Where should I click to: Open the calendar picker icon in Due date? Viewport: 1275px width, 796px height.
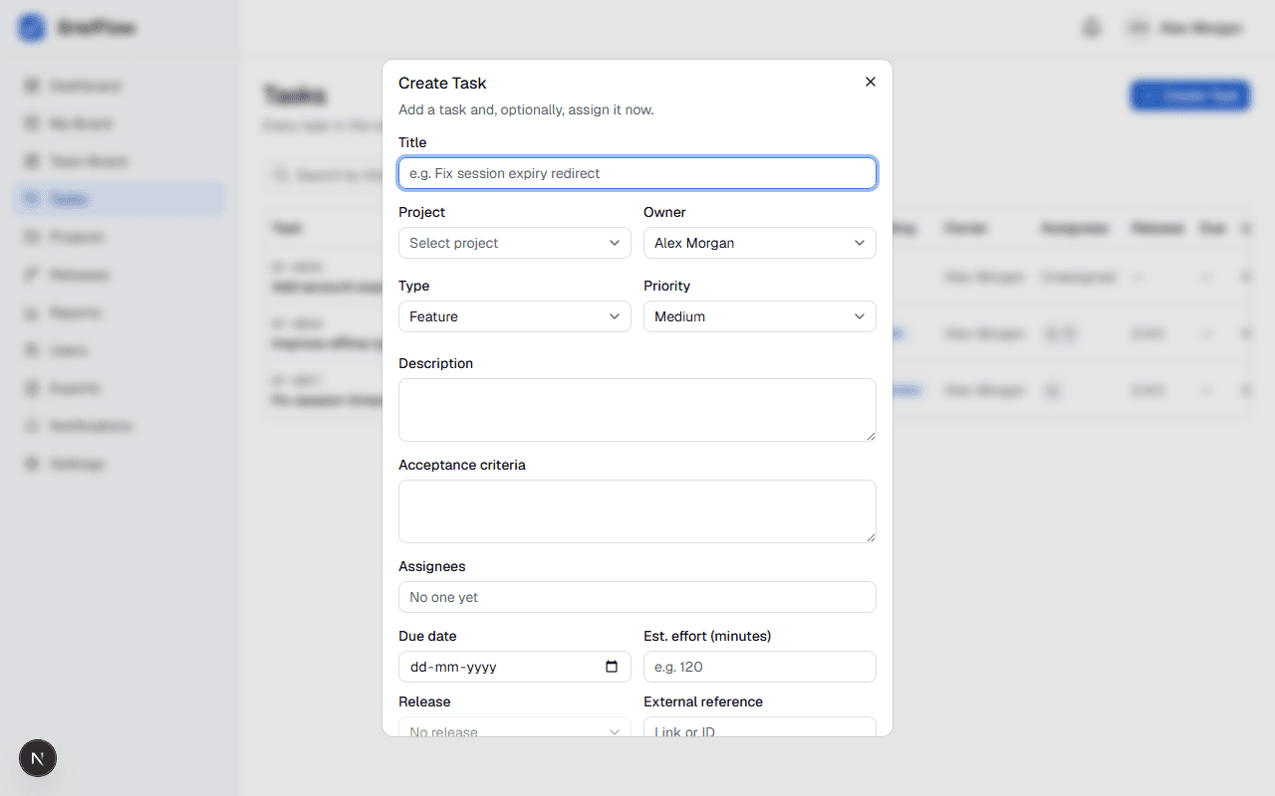pos(612,667)
